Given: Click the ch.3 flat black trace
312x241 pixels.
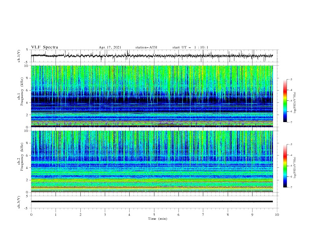Looking at the screenshot, I should pos(152,202).
